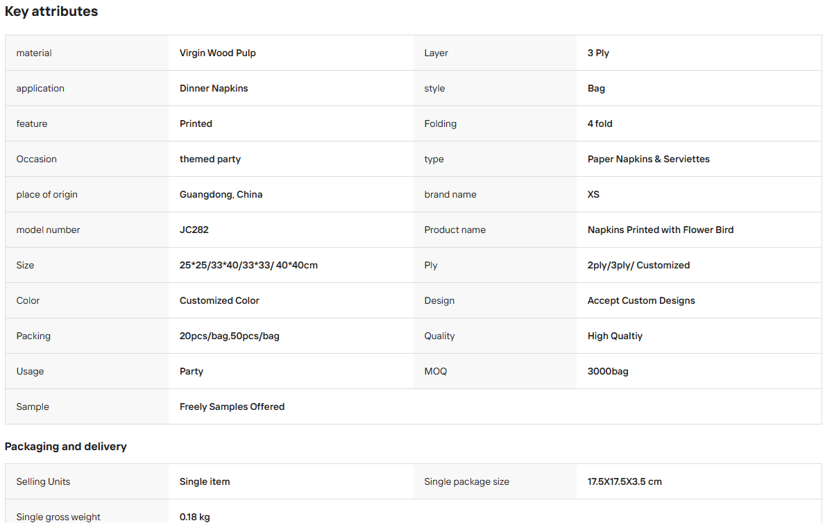Click the Bag style value
Image resolution: width=825 pixels, height=523 pixels.
(x=596, y=88)
